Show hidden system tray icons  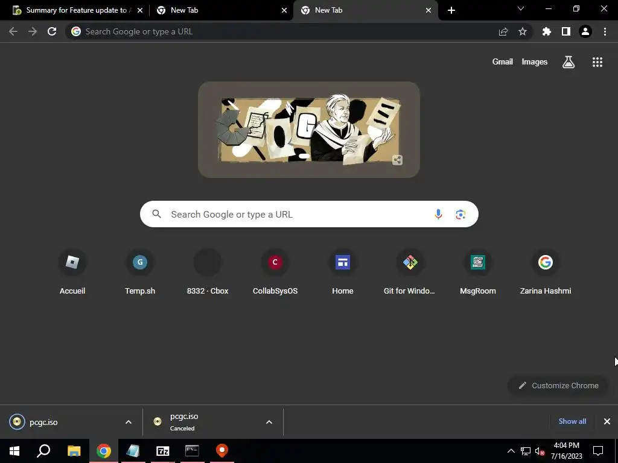point(511,451)
